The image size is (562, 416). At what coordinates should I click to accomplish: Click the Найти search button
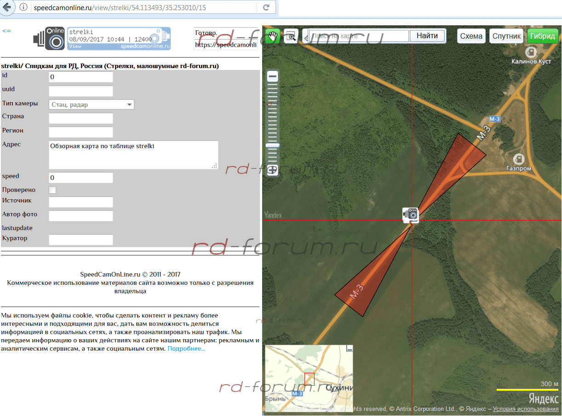pyautogui.click(x=427, y=36)
